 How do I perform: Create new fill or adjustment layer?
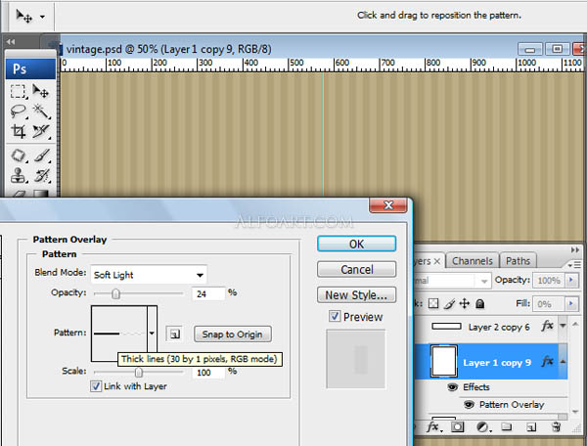483,426
